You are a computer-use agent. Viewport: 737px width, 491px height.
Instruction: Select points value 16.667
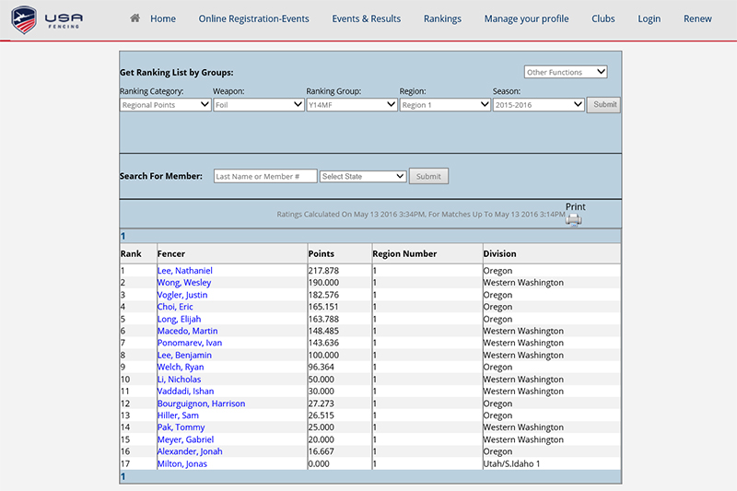(321, 451)
